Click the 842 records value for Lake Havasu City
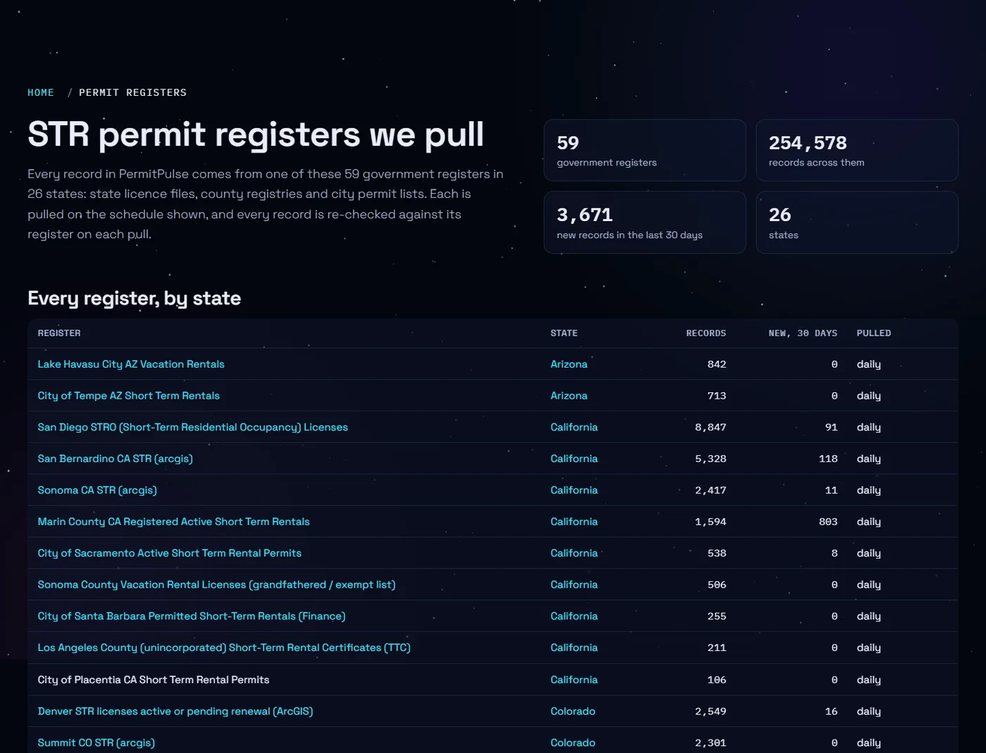Screen dimensions: 986x753 [x=717, y=364]
